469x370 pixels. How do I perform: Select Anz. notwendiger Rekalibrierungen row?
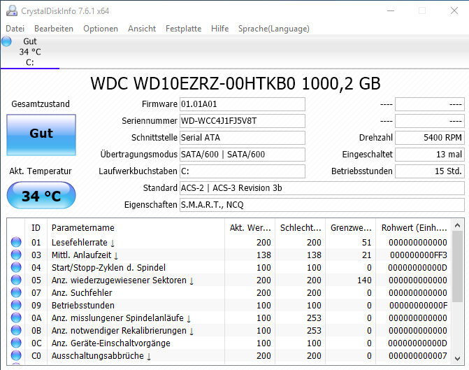click(x=229, y=330)
